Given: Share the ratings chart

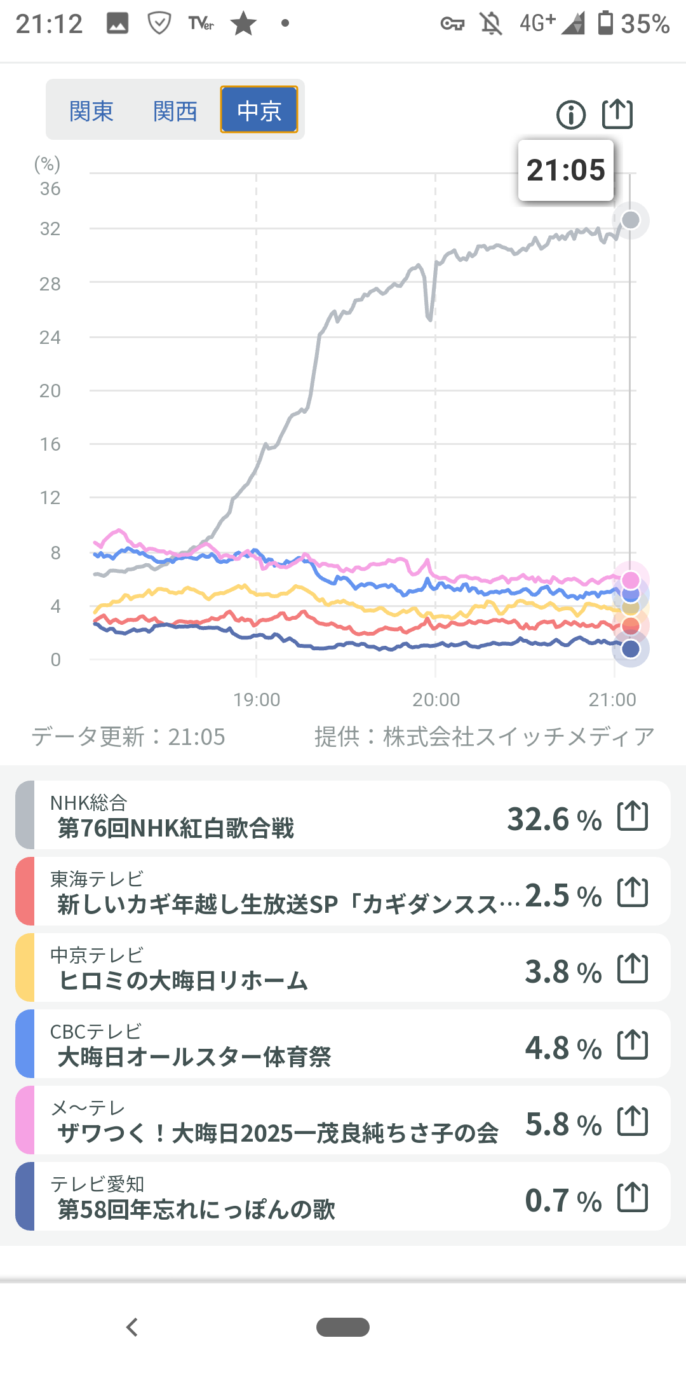Looking at the screenshot, I should [x=617, y=114].
